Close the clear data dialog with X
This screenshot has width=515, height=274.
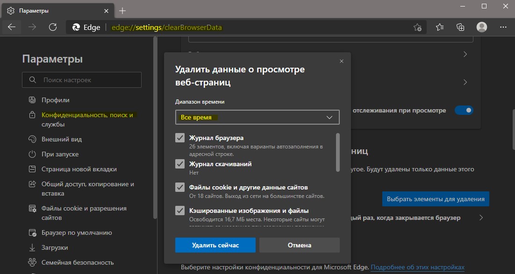(342, 61)
